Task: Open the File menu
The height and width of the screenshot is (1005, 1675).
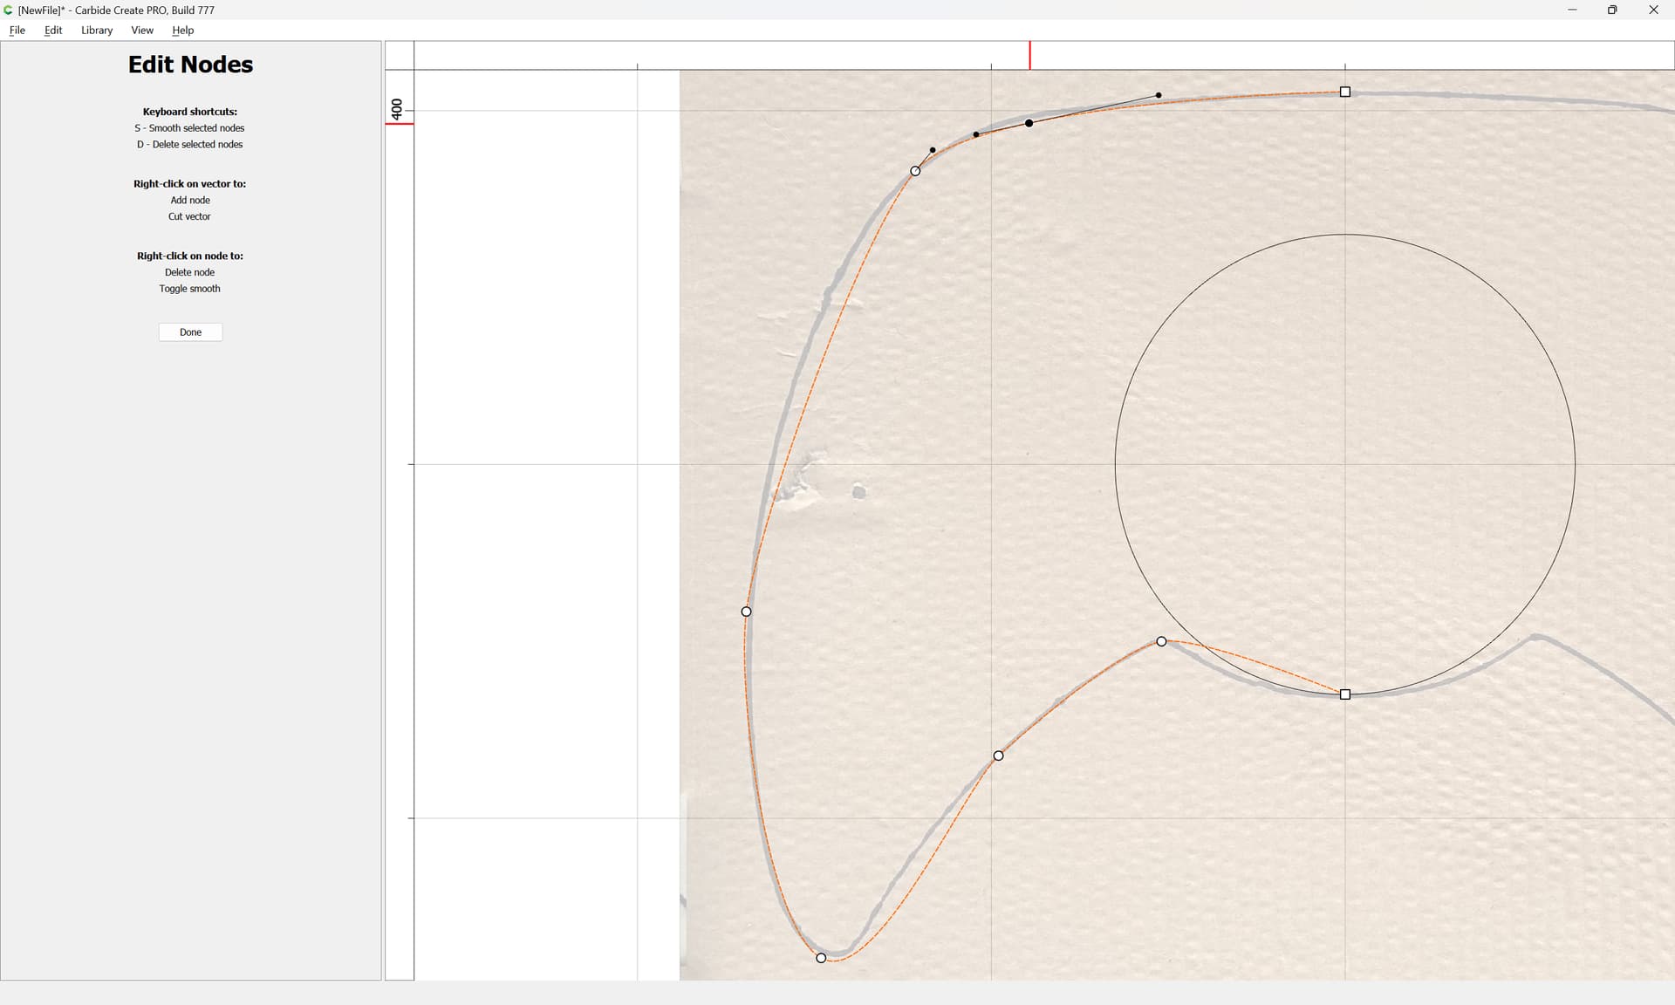Action: (17, 30)
